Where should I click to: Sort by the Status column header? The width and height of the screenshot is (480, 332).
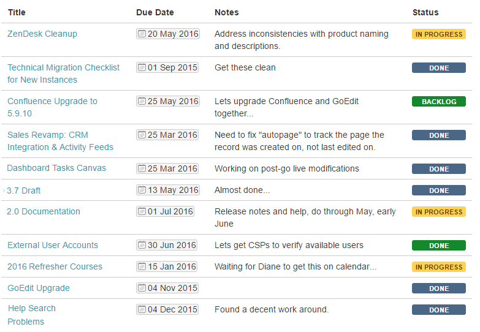[425, 12]
